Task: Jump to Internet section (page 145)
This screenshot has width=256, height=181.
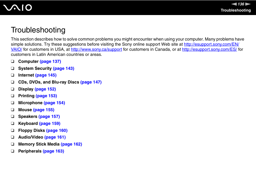Action: 46,75
